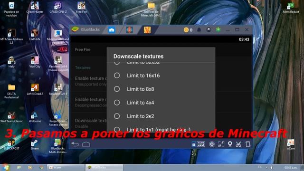Open the Papelera de reciclaje desktop icon

point(11,9)
